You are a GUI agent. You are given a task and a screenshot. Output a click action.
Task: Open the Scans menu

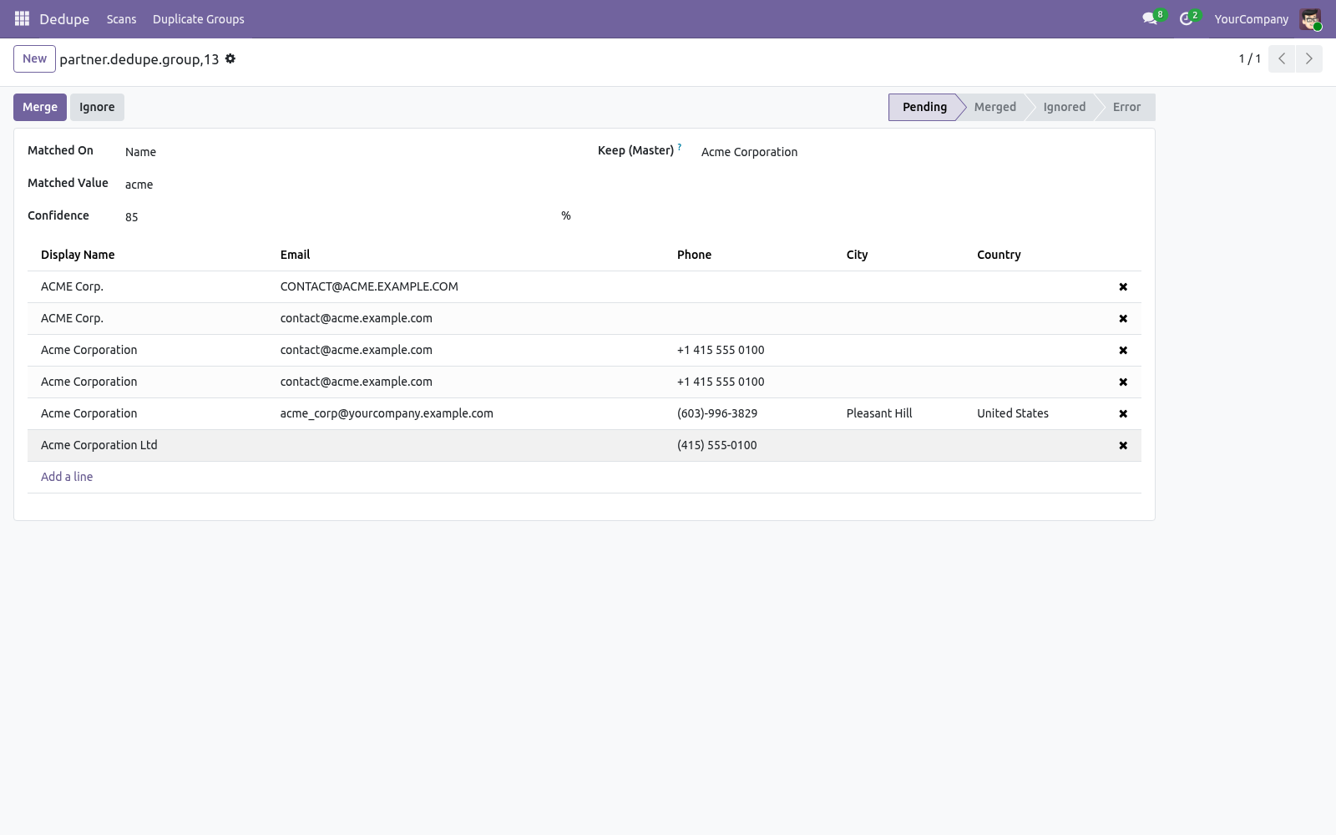click(121, 18)
